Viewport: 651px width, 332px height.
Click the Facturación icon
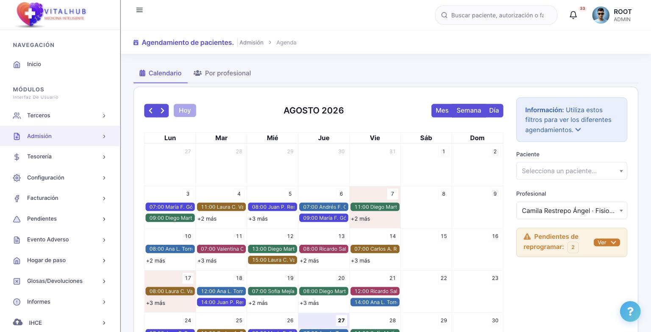tap(17, 198)
